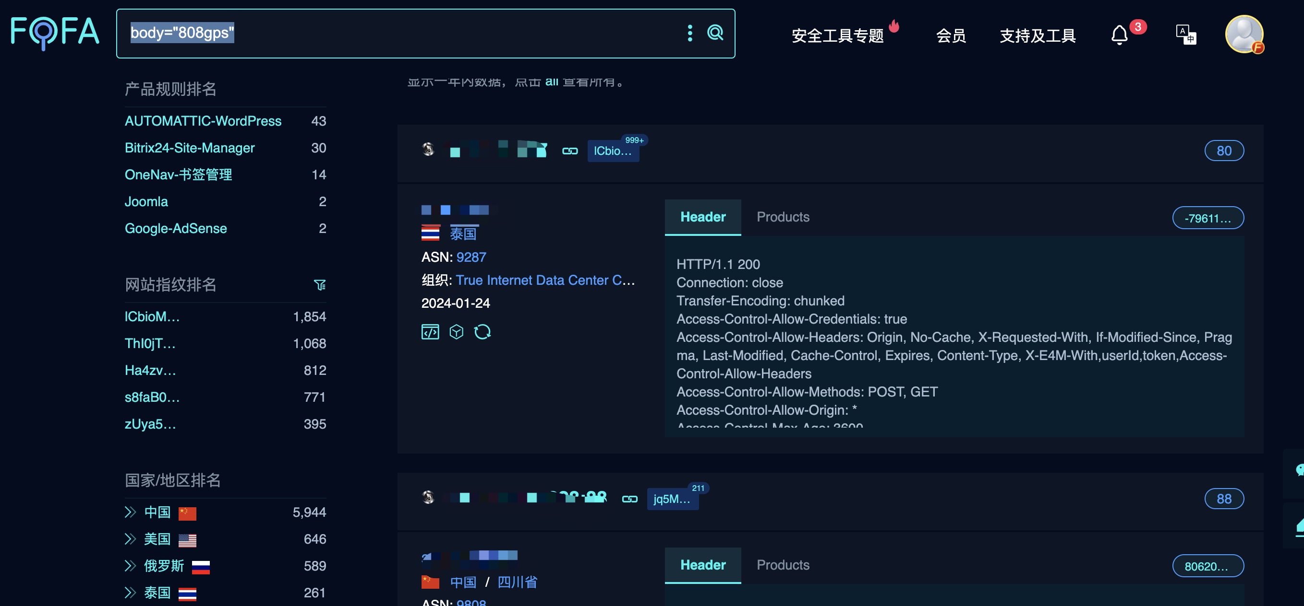This screenshot has width=1304, height=606.
Task: Click the link chain icon on first result
Action: [569, 150]
